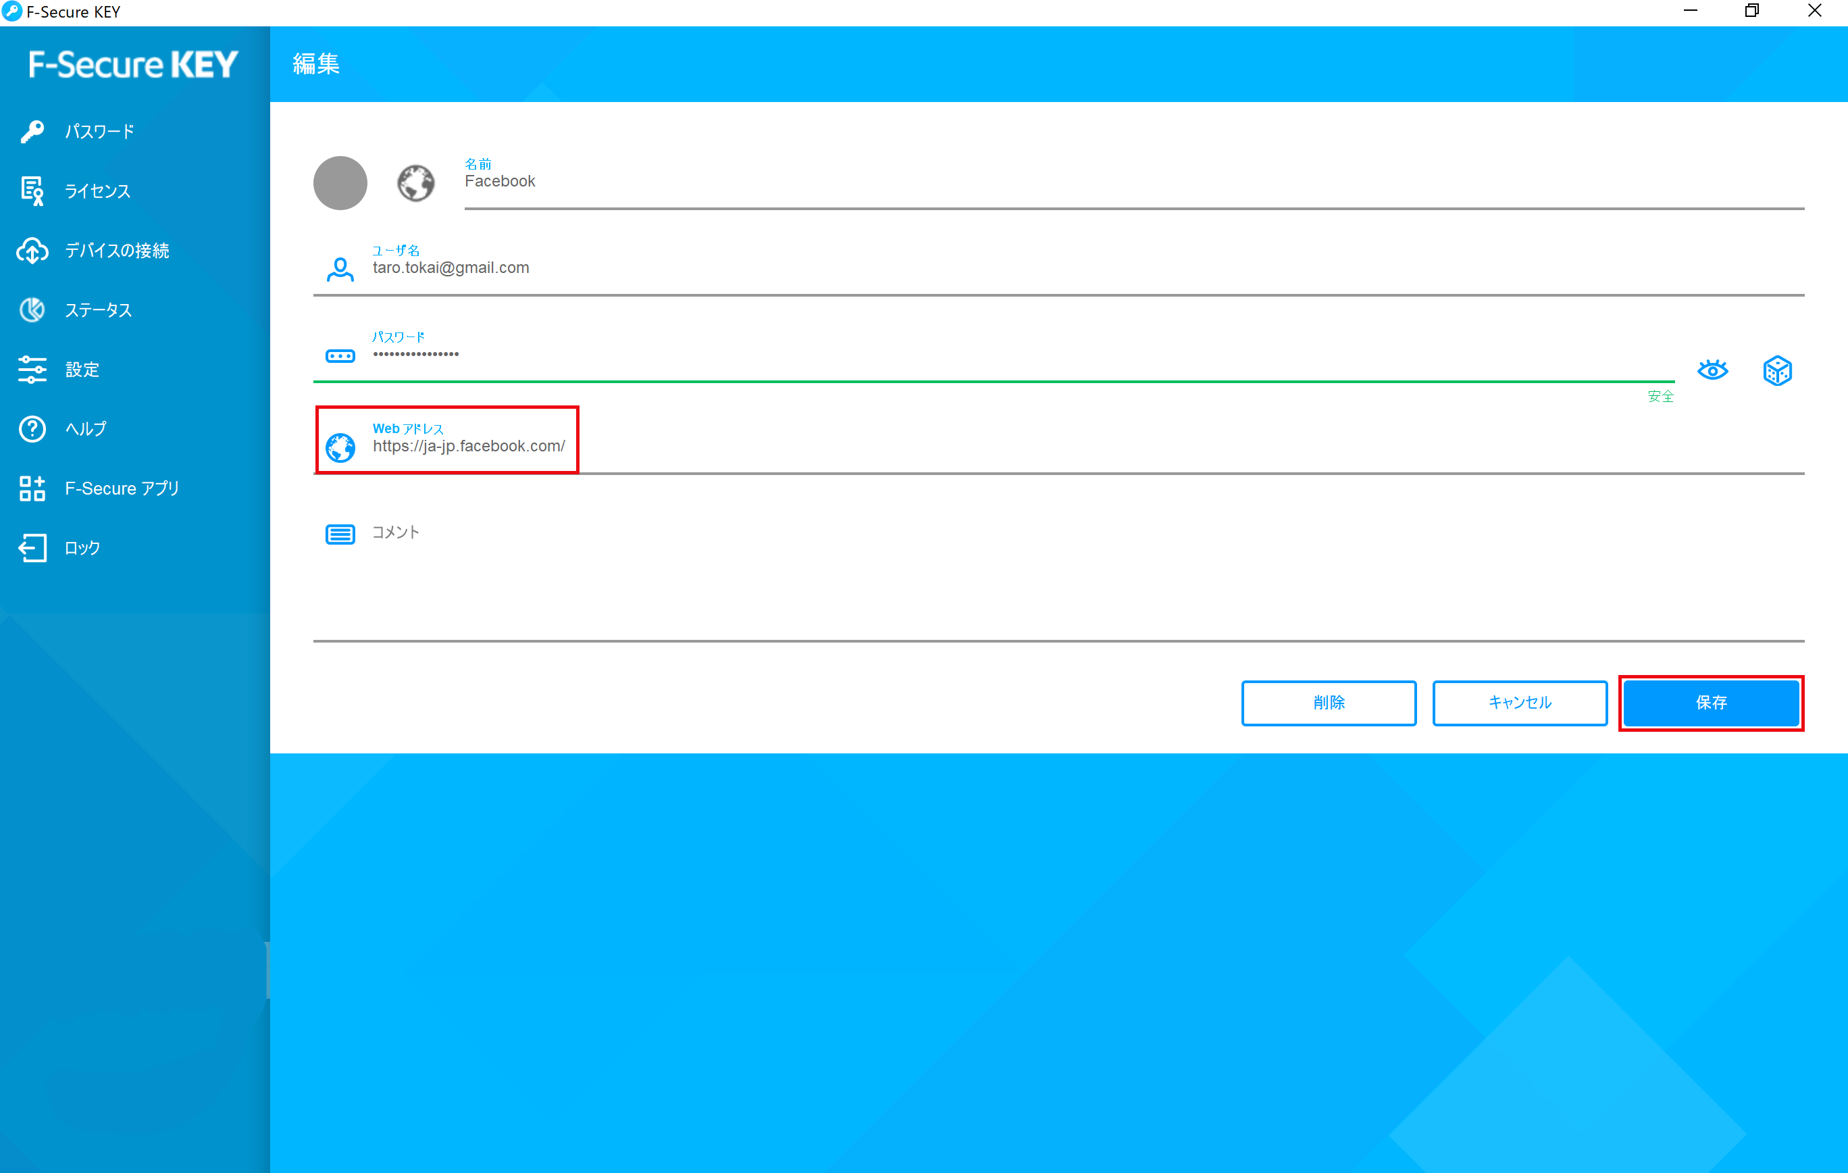1848x1173 pixels.
Task: Click the F-Secure KEY logo
Action: [x=134, y=64]
